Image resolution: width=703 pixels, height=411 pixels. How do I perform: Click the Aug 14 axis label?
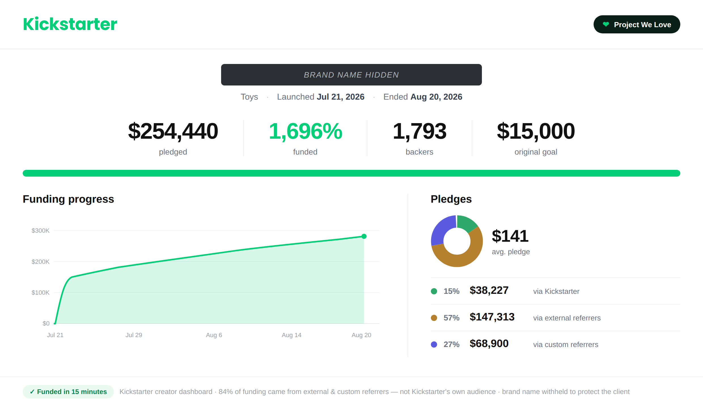point(291,335)
